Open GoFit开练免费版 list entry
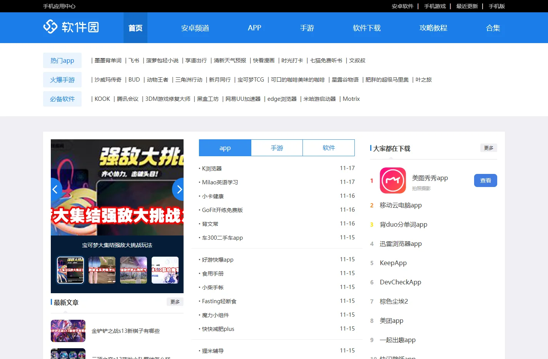The image size is (548, 359). (x=222, y=210)
